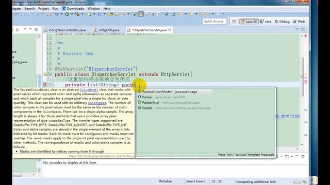Image resolution: width=330 pixels, height=185 pixels.
Task: Click Writable in the status bar
Action: pyautogui.click(x=165, y=181)
